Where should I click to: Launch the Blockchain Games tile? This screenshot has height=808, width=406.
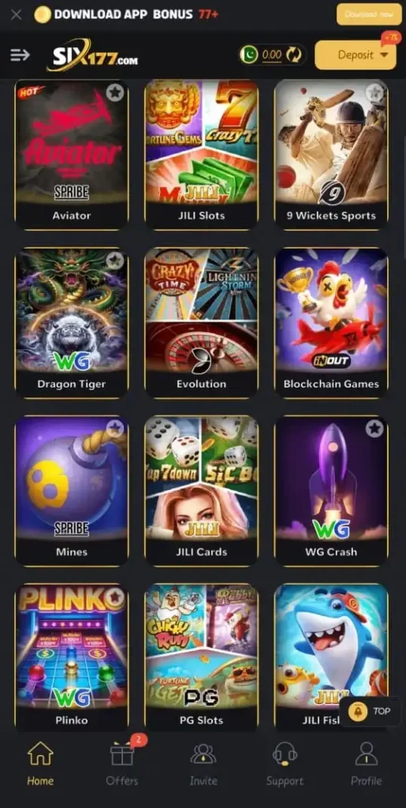click(331, 323)
